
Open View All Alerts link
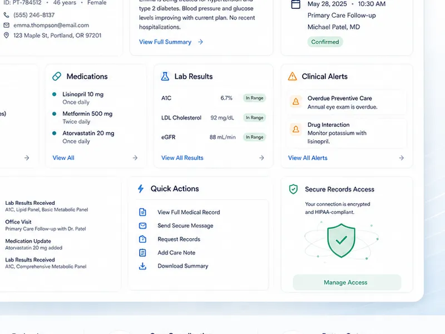pyautogui.click(x=308, y=158)
